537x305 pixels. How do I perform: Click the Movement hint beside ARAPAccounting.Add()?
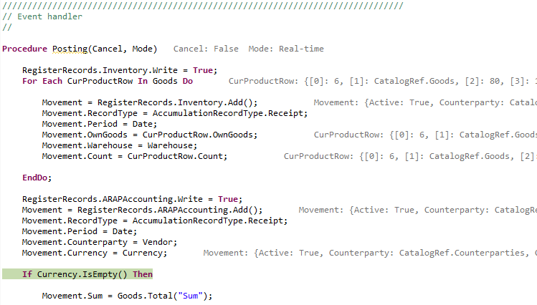[417, 210]
